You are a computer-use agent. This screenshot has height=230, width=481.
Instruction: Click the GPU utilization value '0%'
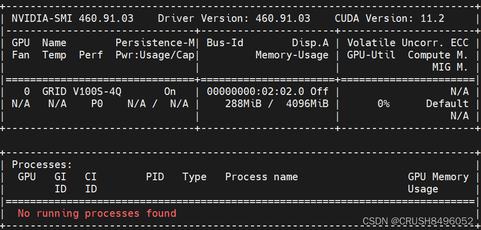(383, 104)
